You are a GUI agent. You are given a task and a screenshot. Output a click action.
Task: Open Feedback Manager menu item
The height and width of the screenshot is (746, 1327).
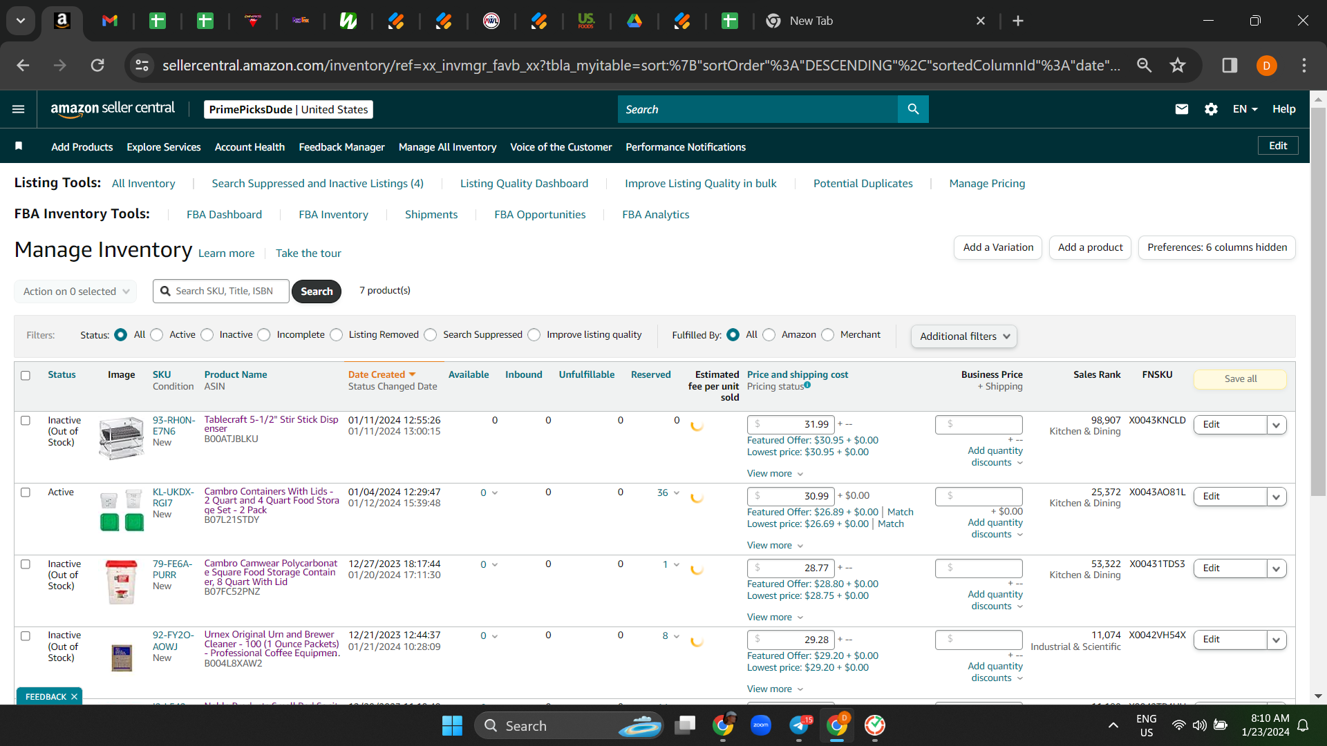click(341, 147)
